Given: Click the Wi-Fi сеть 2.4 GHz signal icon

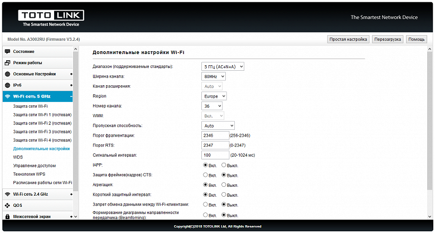Looking at the screenshot, I should click(7, 194).
